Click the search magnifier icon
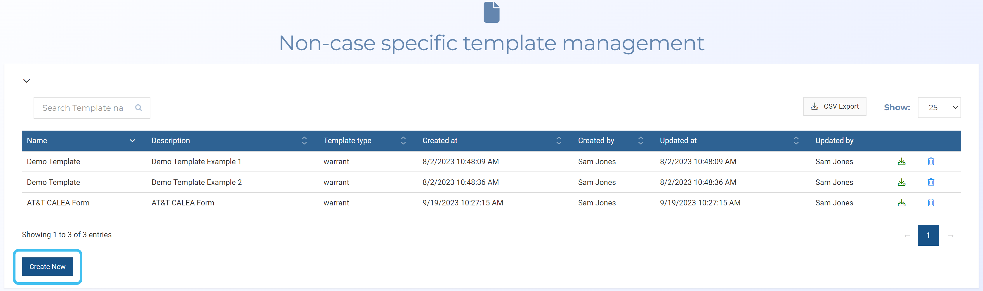The height and width of the screenshot is (291, 983). point(138,108)
